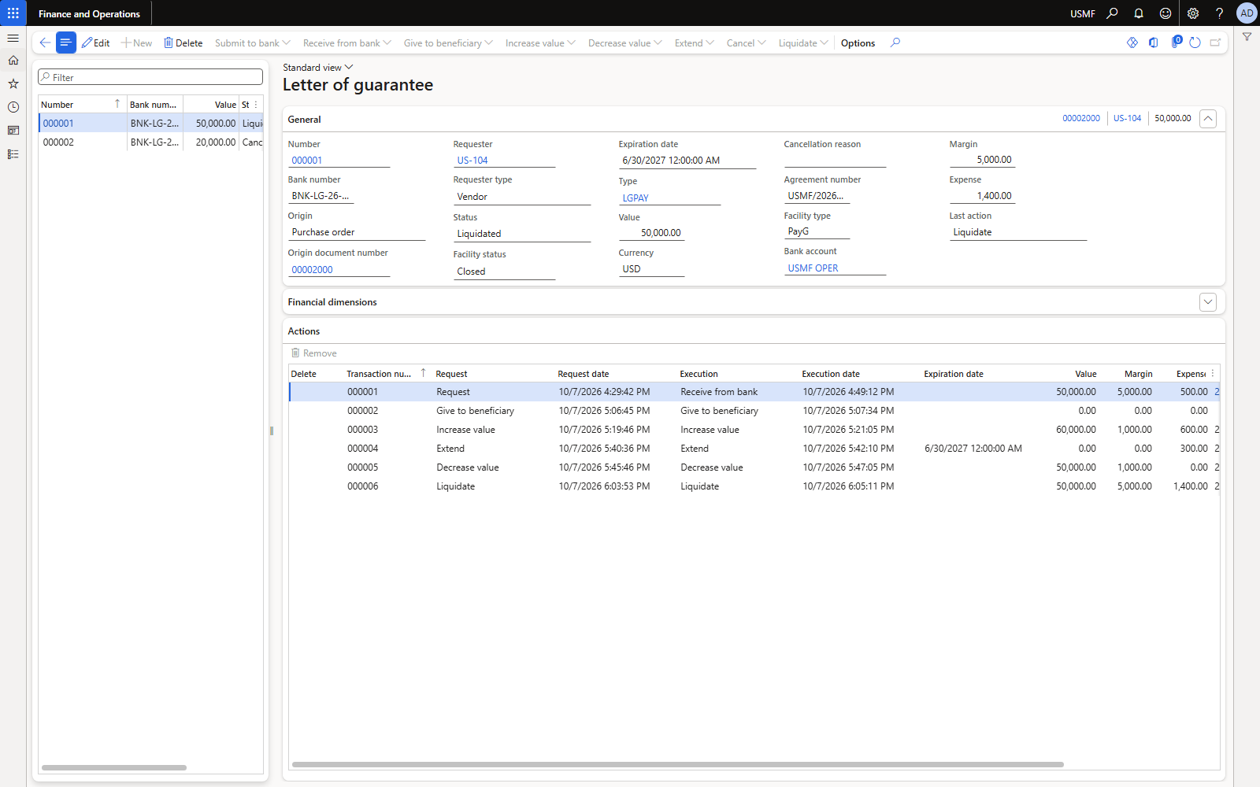Open the USMF OPER bank account link
This screenshot has width=1260, height=787.
tap(813, 268)
